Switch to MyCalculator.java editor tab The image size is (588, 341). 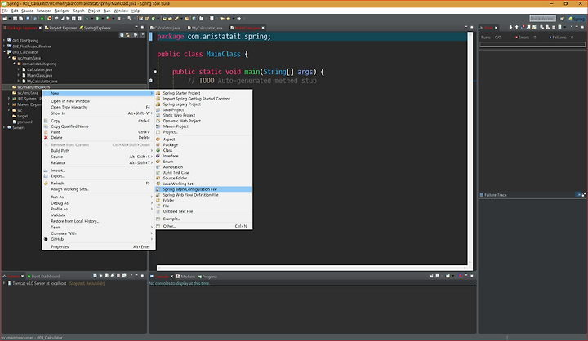[205, 28]
